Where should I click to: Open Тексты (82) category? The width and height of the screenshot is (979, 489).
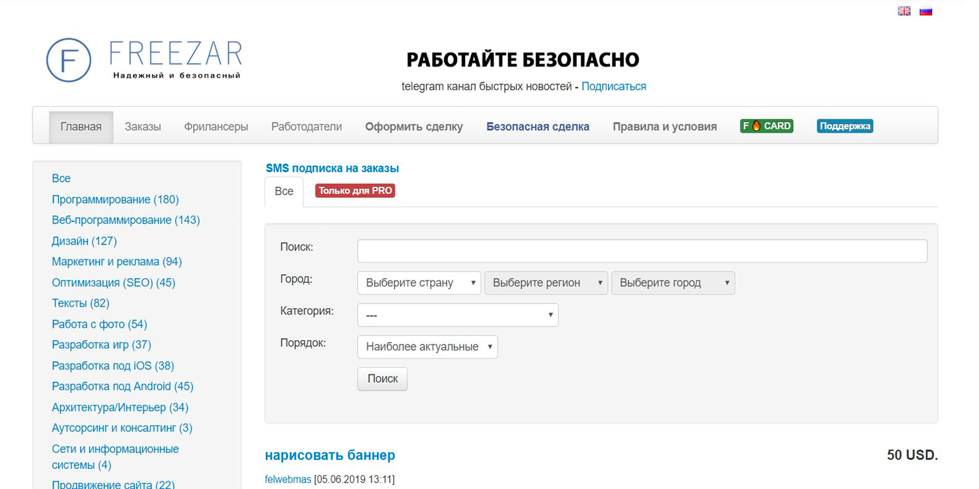click(81, 303)
